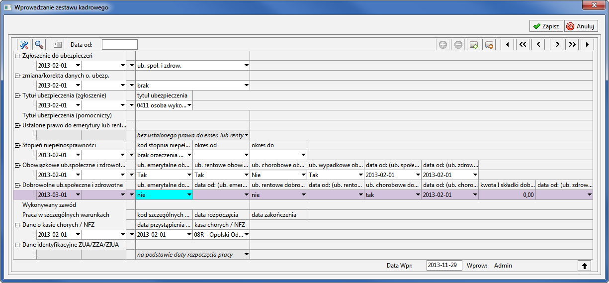Open highlighted cyan 'nie' dropdown

[189, 195]
